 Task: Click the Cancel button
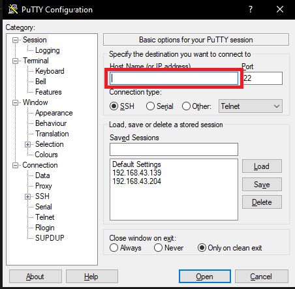point(262,277)
